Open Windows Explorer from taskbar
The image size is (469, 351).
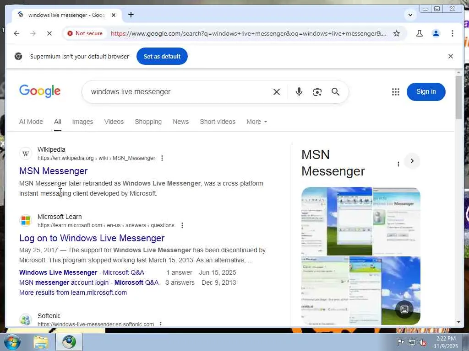[x=41, y=342]
